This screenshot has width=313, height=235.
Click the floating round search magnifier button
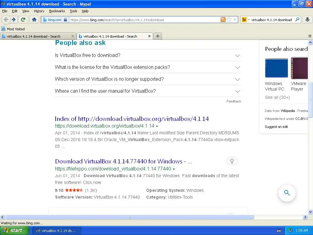287,193
